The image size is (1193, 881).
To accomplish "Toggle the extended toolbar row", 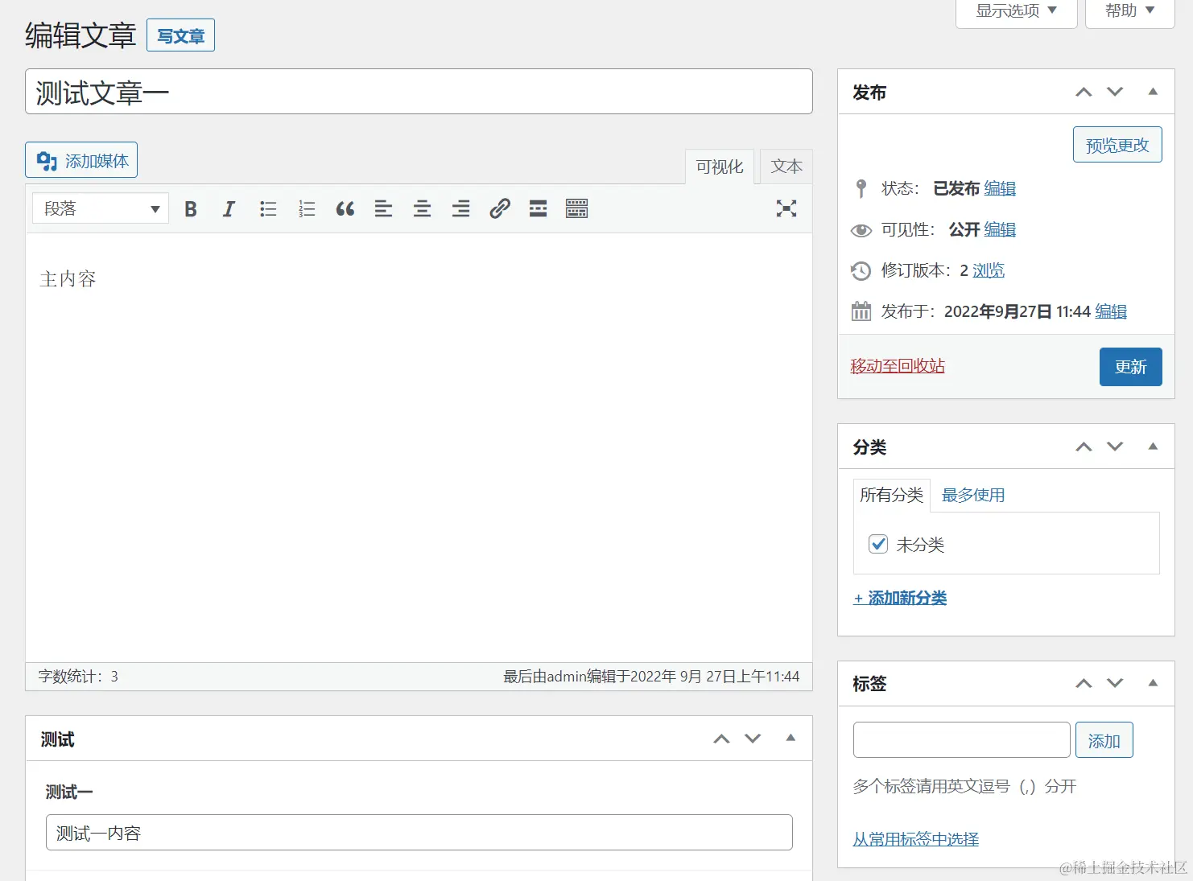I will [577, 209].
